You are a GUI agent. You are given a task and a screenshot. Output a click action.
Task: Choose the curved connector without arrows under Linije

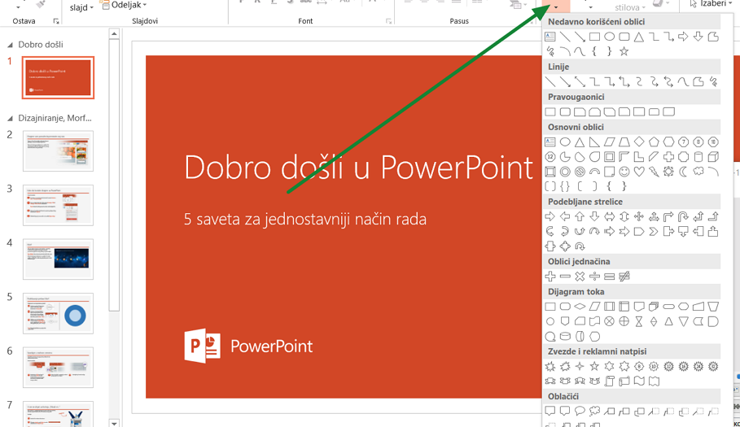tap(639, 82)
